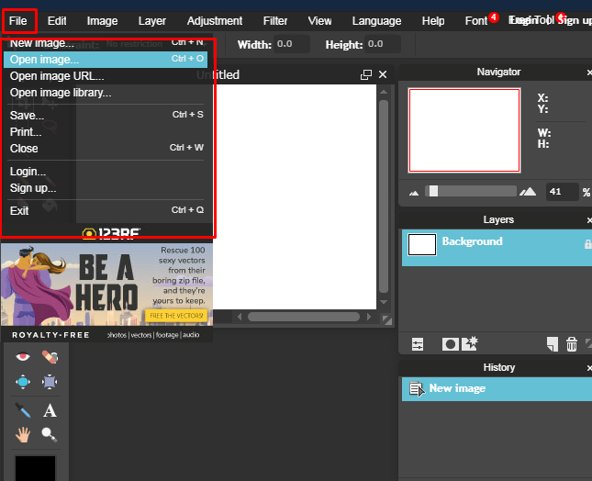The image size is (592, 481).
Task: Click the zoom percentage field showing 41
Action: (x=562, y=192)
